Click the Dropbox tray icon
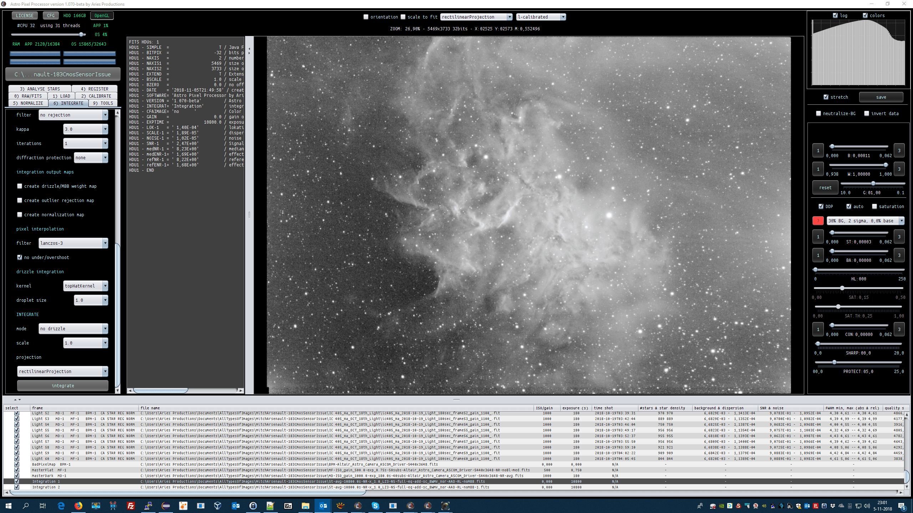 833,506
